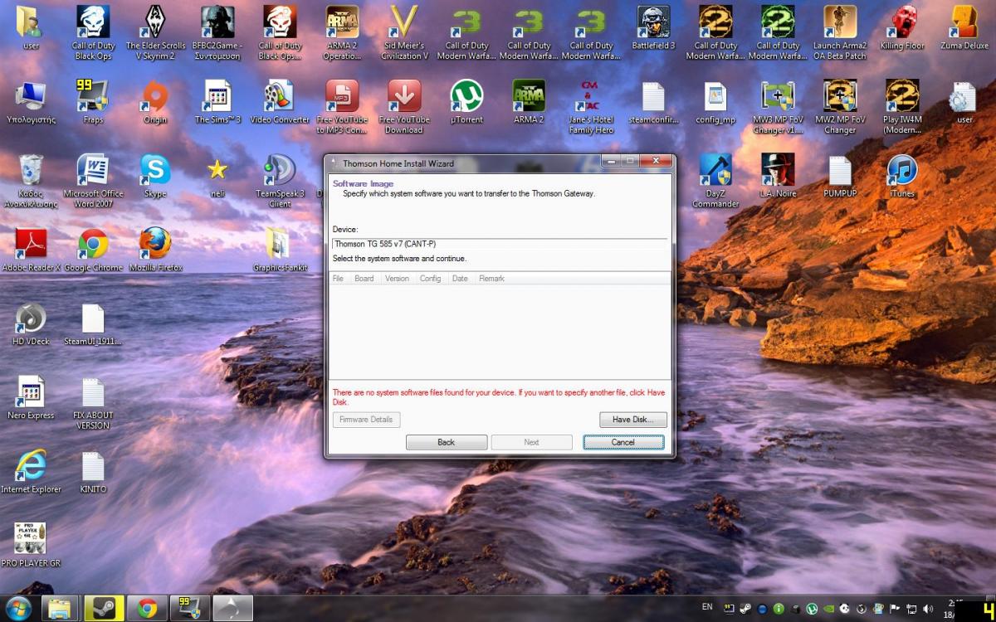Select Launch Arma2 OA Beta Patch icon
The image size is (996, 622).
click(x=840, y=33)
